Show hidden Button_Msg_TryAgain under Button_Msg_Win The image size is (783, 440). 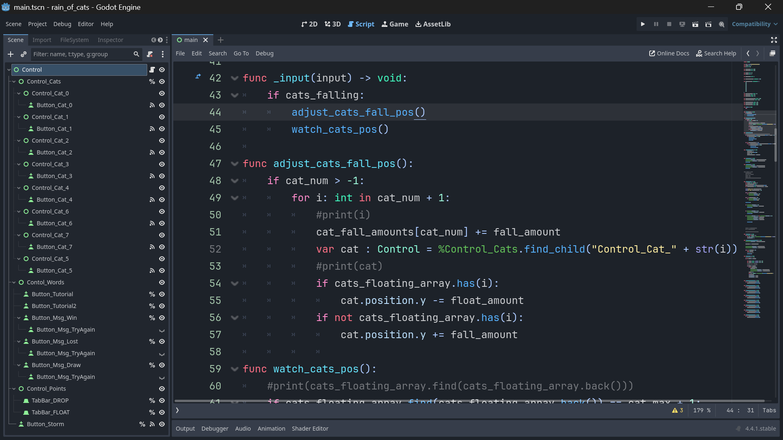coord(162,330)
